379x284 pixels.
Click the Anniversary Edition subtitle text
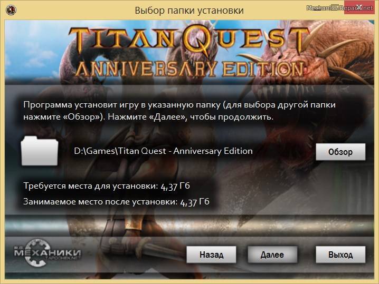pyautogui.click(x=190, y=69)
